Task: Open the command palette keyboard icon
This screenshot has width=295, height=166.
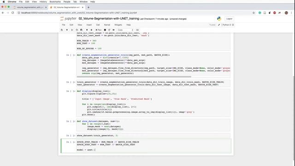Action: 137,30
